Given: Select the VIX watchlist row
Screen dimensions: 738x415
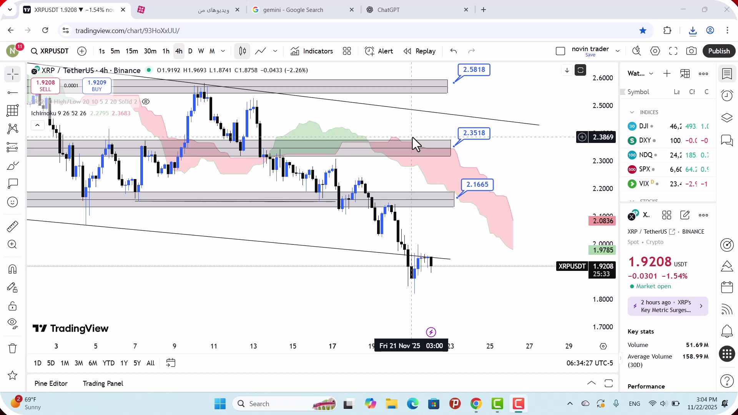Looking at the screenshot, I should click(x=668, y=184).
